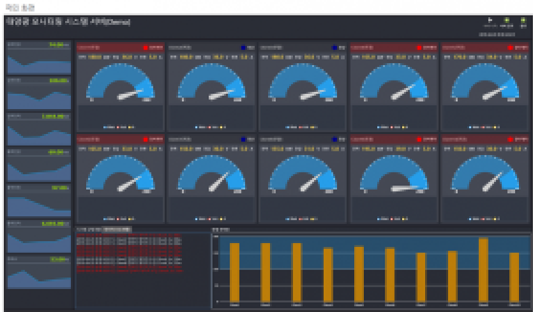Click red alarm square on bottom-row first panel

click(x=146, y=139)
